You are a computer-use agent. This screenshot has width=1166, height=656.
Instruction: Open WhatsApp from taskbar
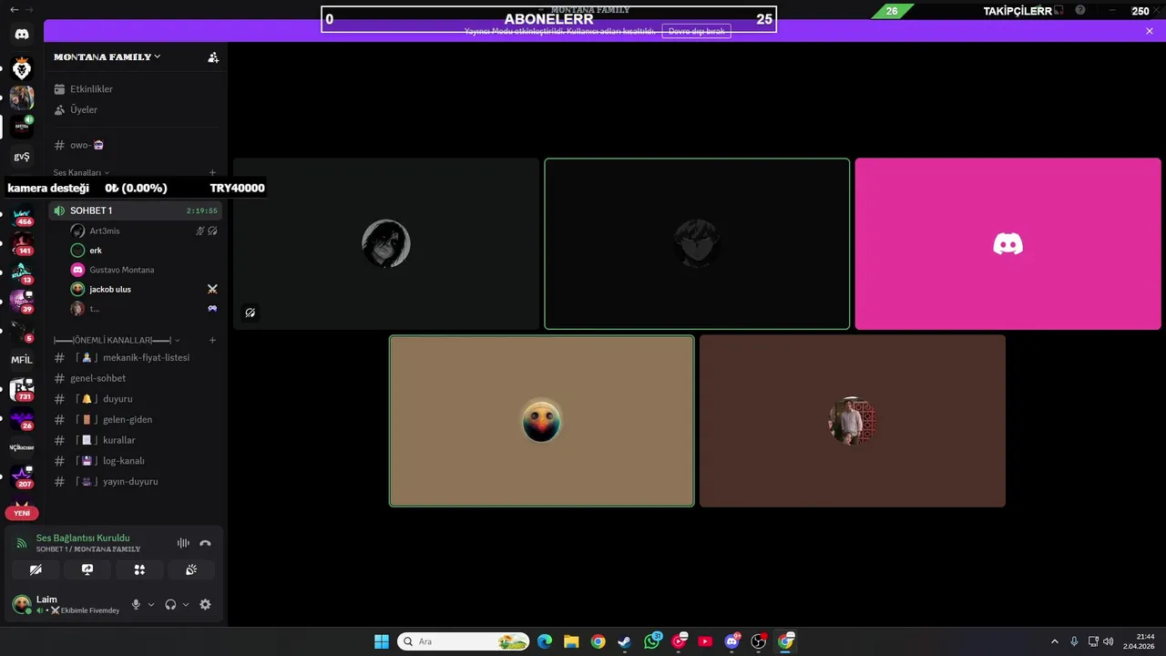point(651,641)
